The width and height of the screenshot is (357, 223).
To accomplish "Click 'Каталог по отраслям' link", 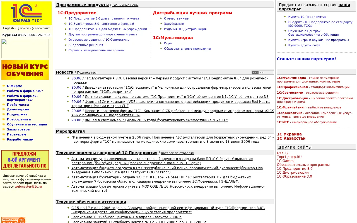I will click(x=177, y=153).
